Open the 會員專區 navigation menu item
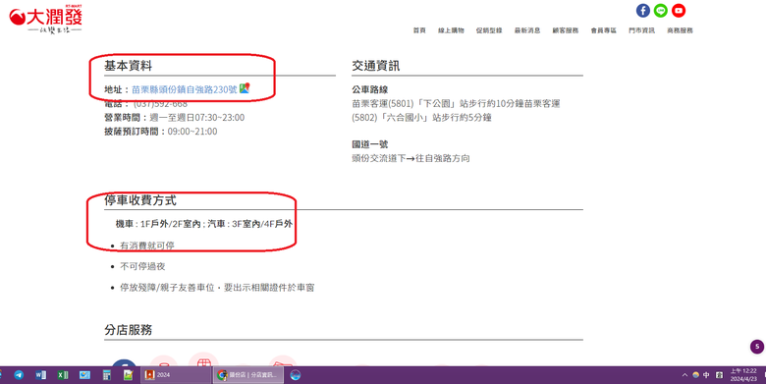Viewport: 766px width, 384px height. pos(603,30)
